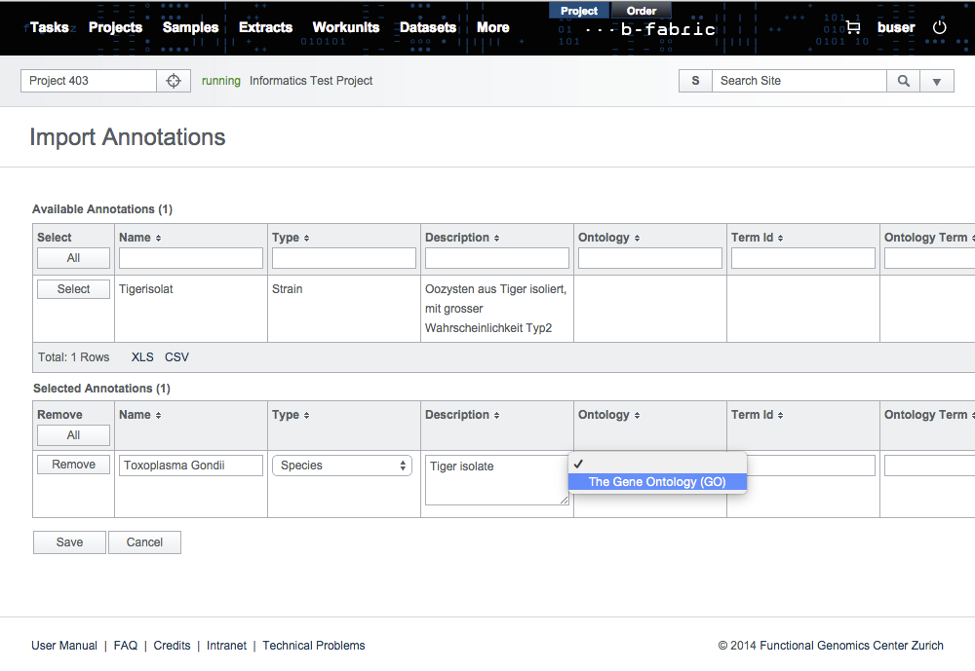Switch to the Order tab
The height and width of the screenshot is (671, 975).
point(641,11)
